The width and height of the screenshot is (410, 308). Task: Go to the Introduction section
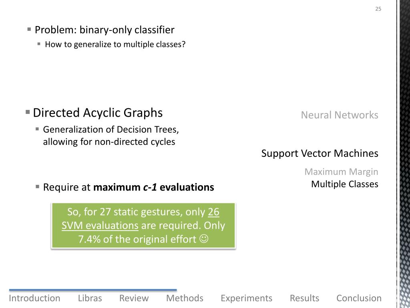coord(34,298)
